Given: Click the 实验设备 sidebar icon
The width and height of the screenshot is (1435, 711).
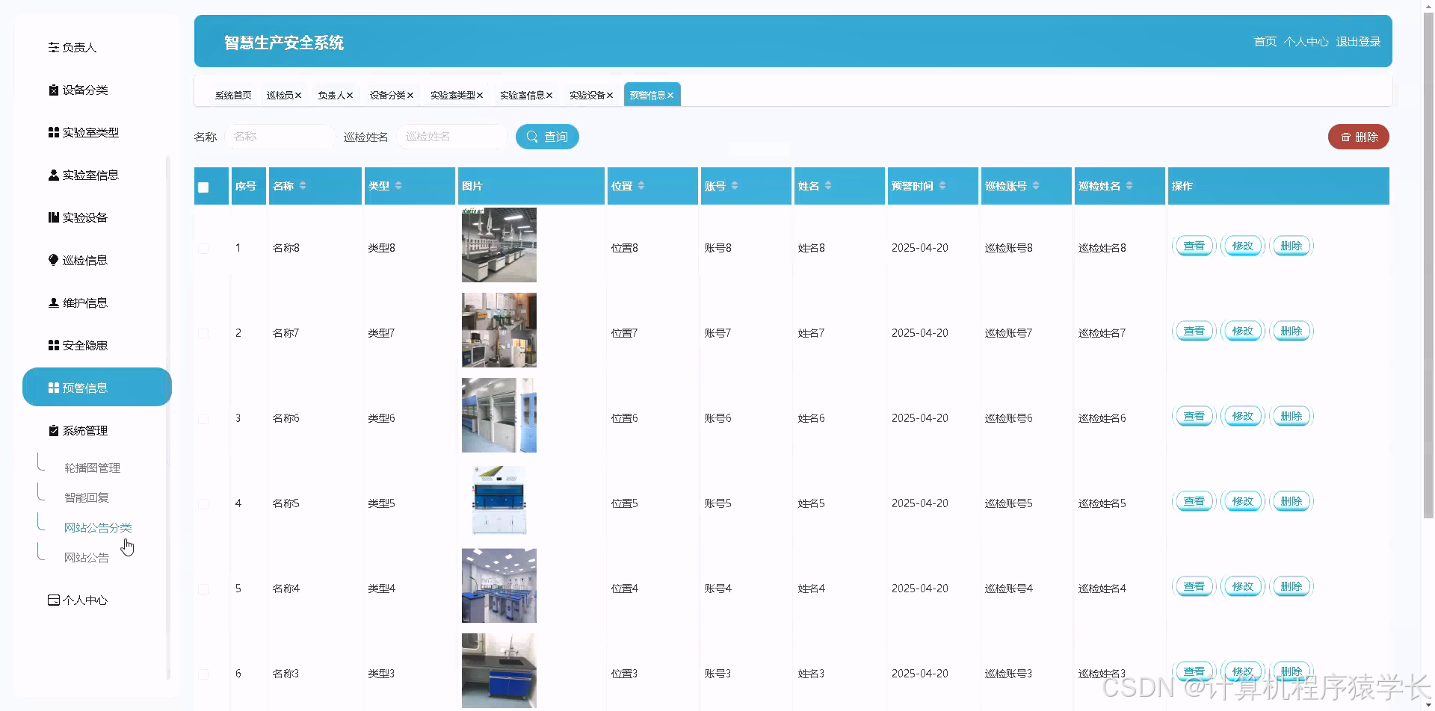Looking at the screenshot, I should pyautogui.click(x=53, y=218).
